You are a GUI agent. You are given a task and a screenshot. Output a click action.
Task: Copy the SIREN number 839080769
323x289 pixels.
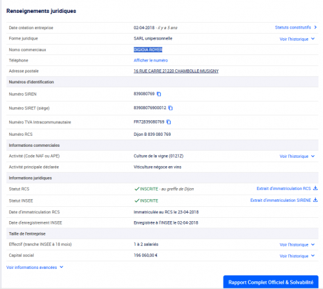tap(159, 94)
